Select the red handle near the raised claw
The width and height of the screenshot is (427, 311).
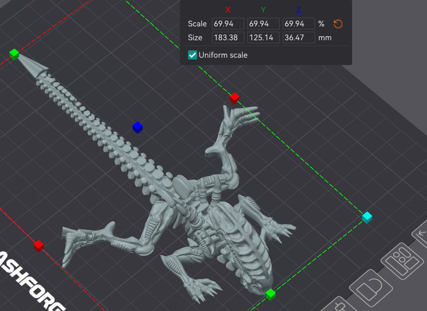pyautogui.click(x=234, y=98)
